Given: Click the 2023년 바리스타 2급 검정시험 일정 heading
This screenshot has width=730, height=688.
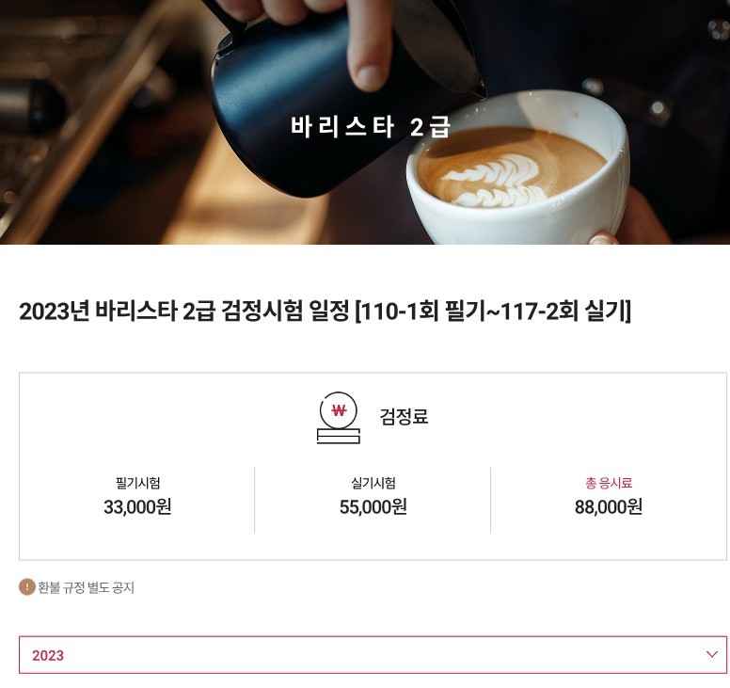Looking at the screenshot, I should (x=183, y=311).
